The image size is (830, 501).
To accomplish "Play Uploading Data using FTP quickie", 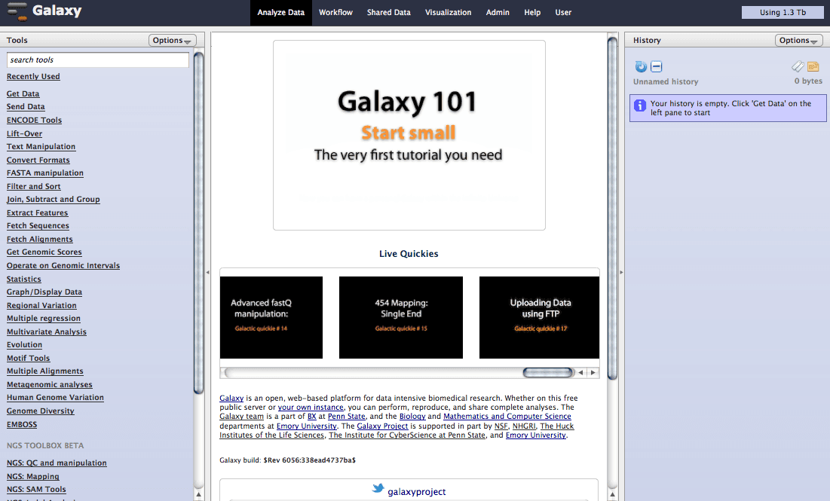I will click(540, 317).
